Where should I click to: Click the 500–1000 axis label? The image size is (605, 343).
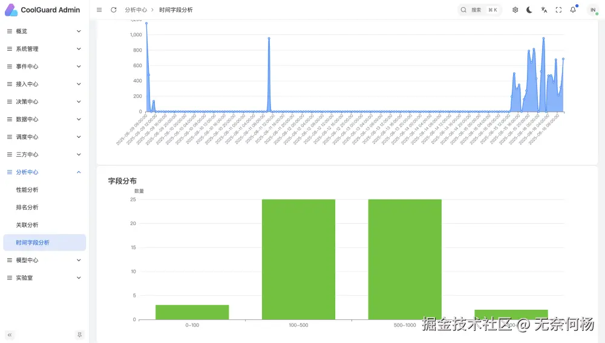[x=405, y=325]
